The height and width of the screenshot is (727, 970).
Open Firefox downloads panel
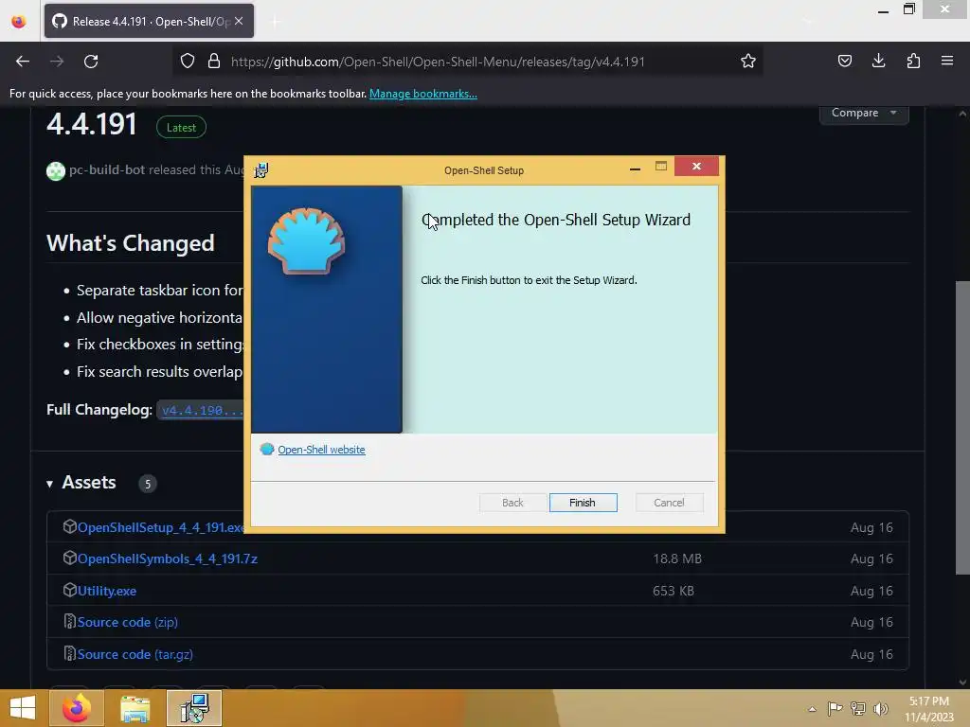pos(878,62)
